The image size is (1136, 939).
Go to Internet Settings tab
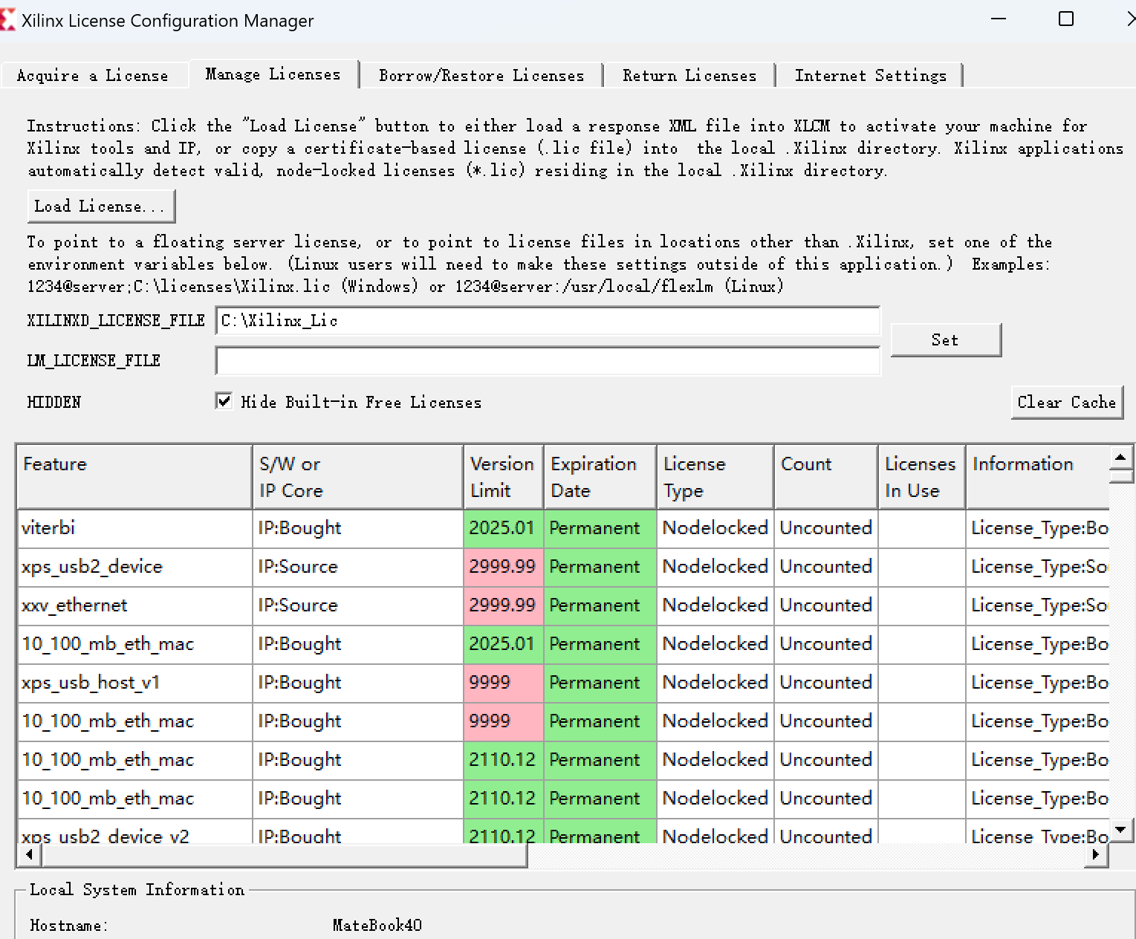[x=871, y=76]
